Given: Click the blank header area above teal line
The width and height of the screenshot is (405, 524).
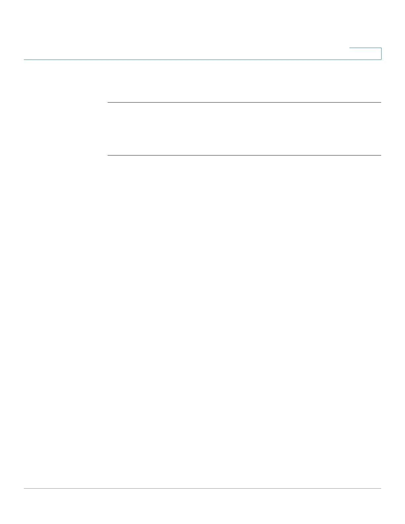Looking at the screenshot, I should 185,30.
